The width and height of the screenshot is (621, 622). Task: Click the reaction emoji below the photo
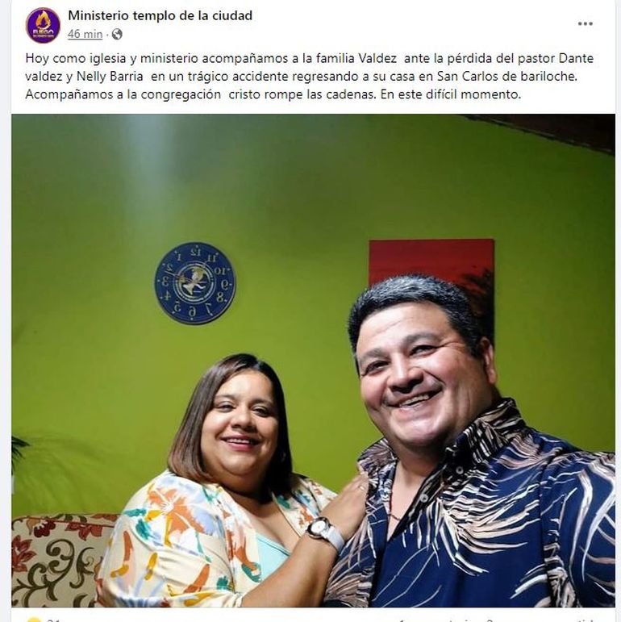pyautogui.click(x=33, y=620)
